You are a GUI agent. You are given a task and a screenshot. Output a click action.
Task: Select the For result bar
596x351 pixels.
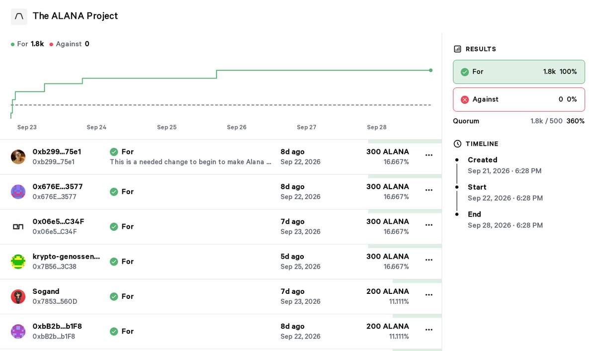tap(519, 71)
